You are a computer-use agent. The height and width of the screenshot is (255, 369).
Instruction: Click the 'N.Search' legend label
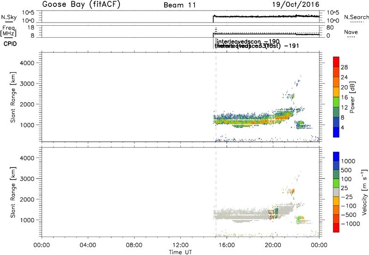[x=357, y=17]
